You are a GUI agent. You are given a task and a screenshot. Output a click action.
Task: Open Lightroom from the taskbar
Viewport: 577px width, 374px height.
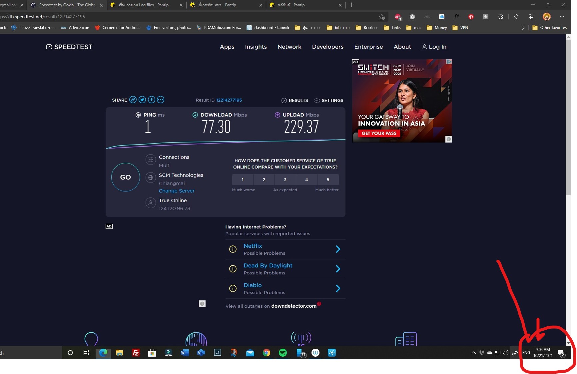click(x=217, y=353)
